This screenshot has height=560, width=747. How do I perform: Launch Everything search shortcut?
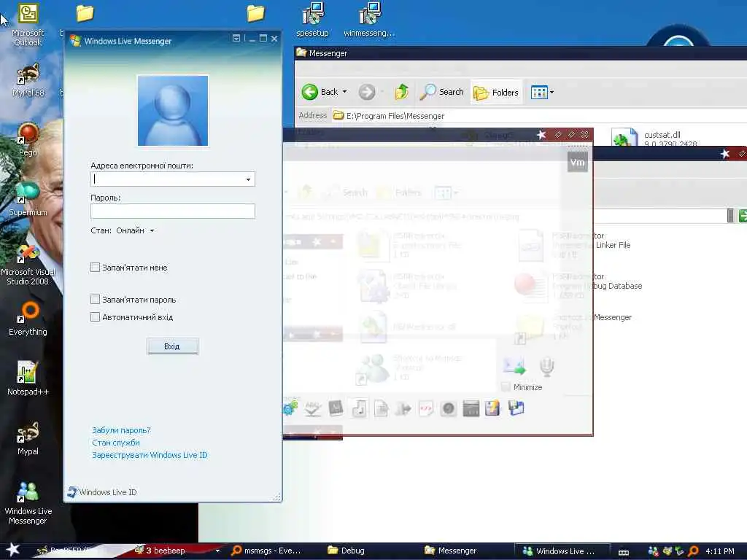pos(28,319)
